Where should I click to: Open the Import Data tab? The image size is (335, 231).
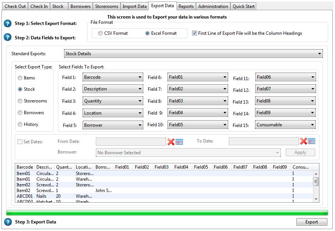134,6
